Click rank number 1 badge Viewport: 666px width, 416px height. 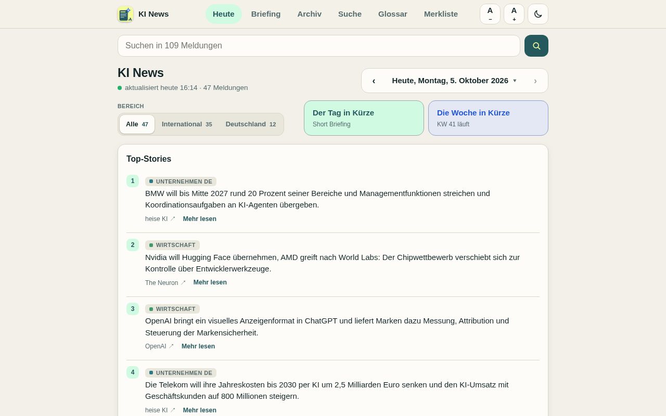(x=133, y=181)
